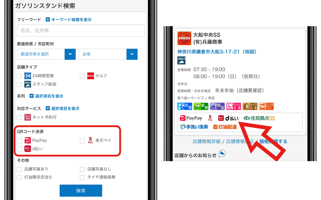The image size is (321, 200).
Task: Tick the 24時間営業 checkbox
Action: pos(19,76)
